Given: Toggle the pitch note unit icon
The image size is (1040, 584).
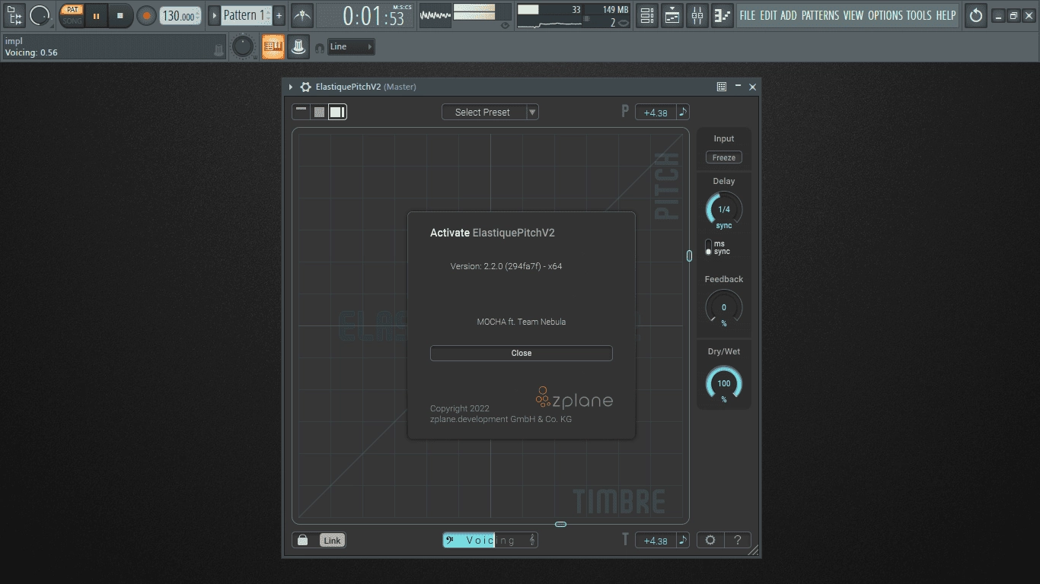Looking at the screenshot, I should point(683,112).
